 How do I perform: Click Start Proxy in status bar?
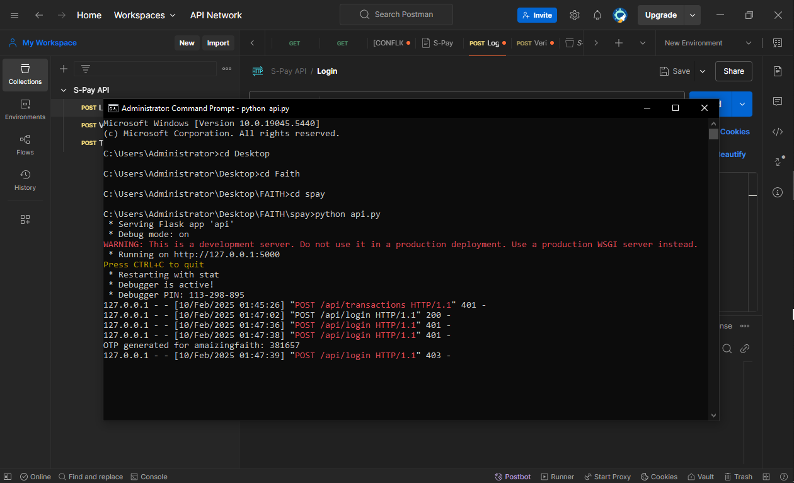(607, 477)
